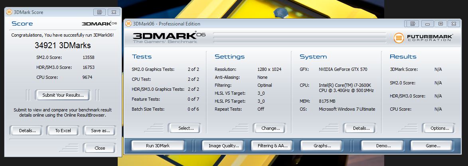The width and height of the screenshot is (468, 166).
Task: Minimize the 3DMark06 Professional Edition window
Action: coord(427,23)
